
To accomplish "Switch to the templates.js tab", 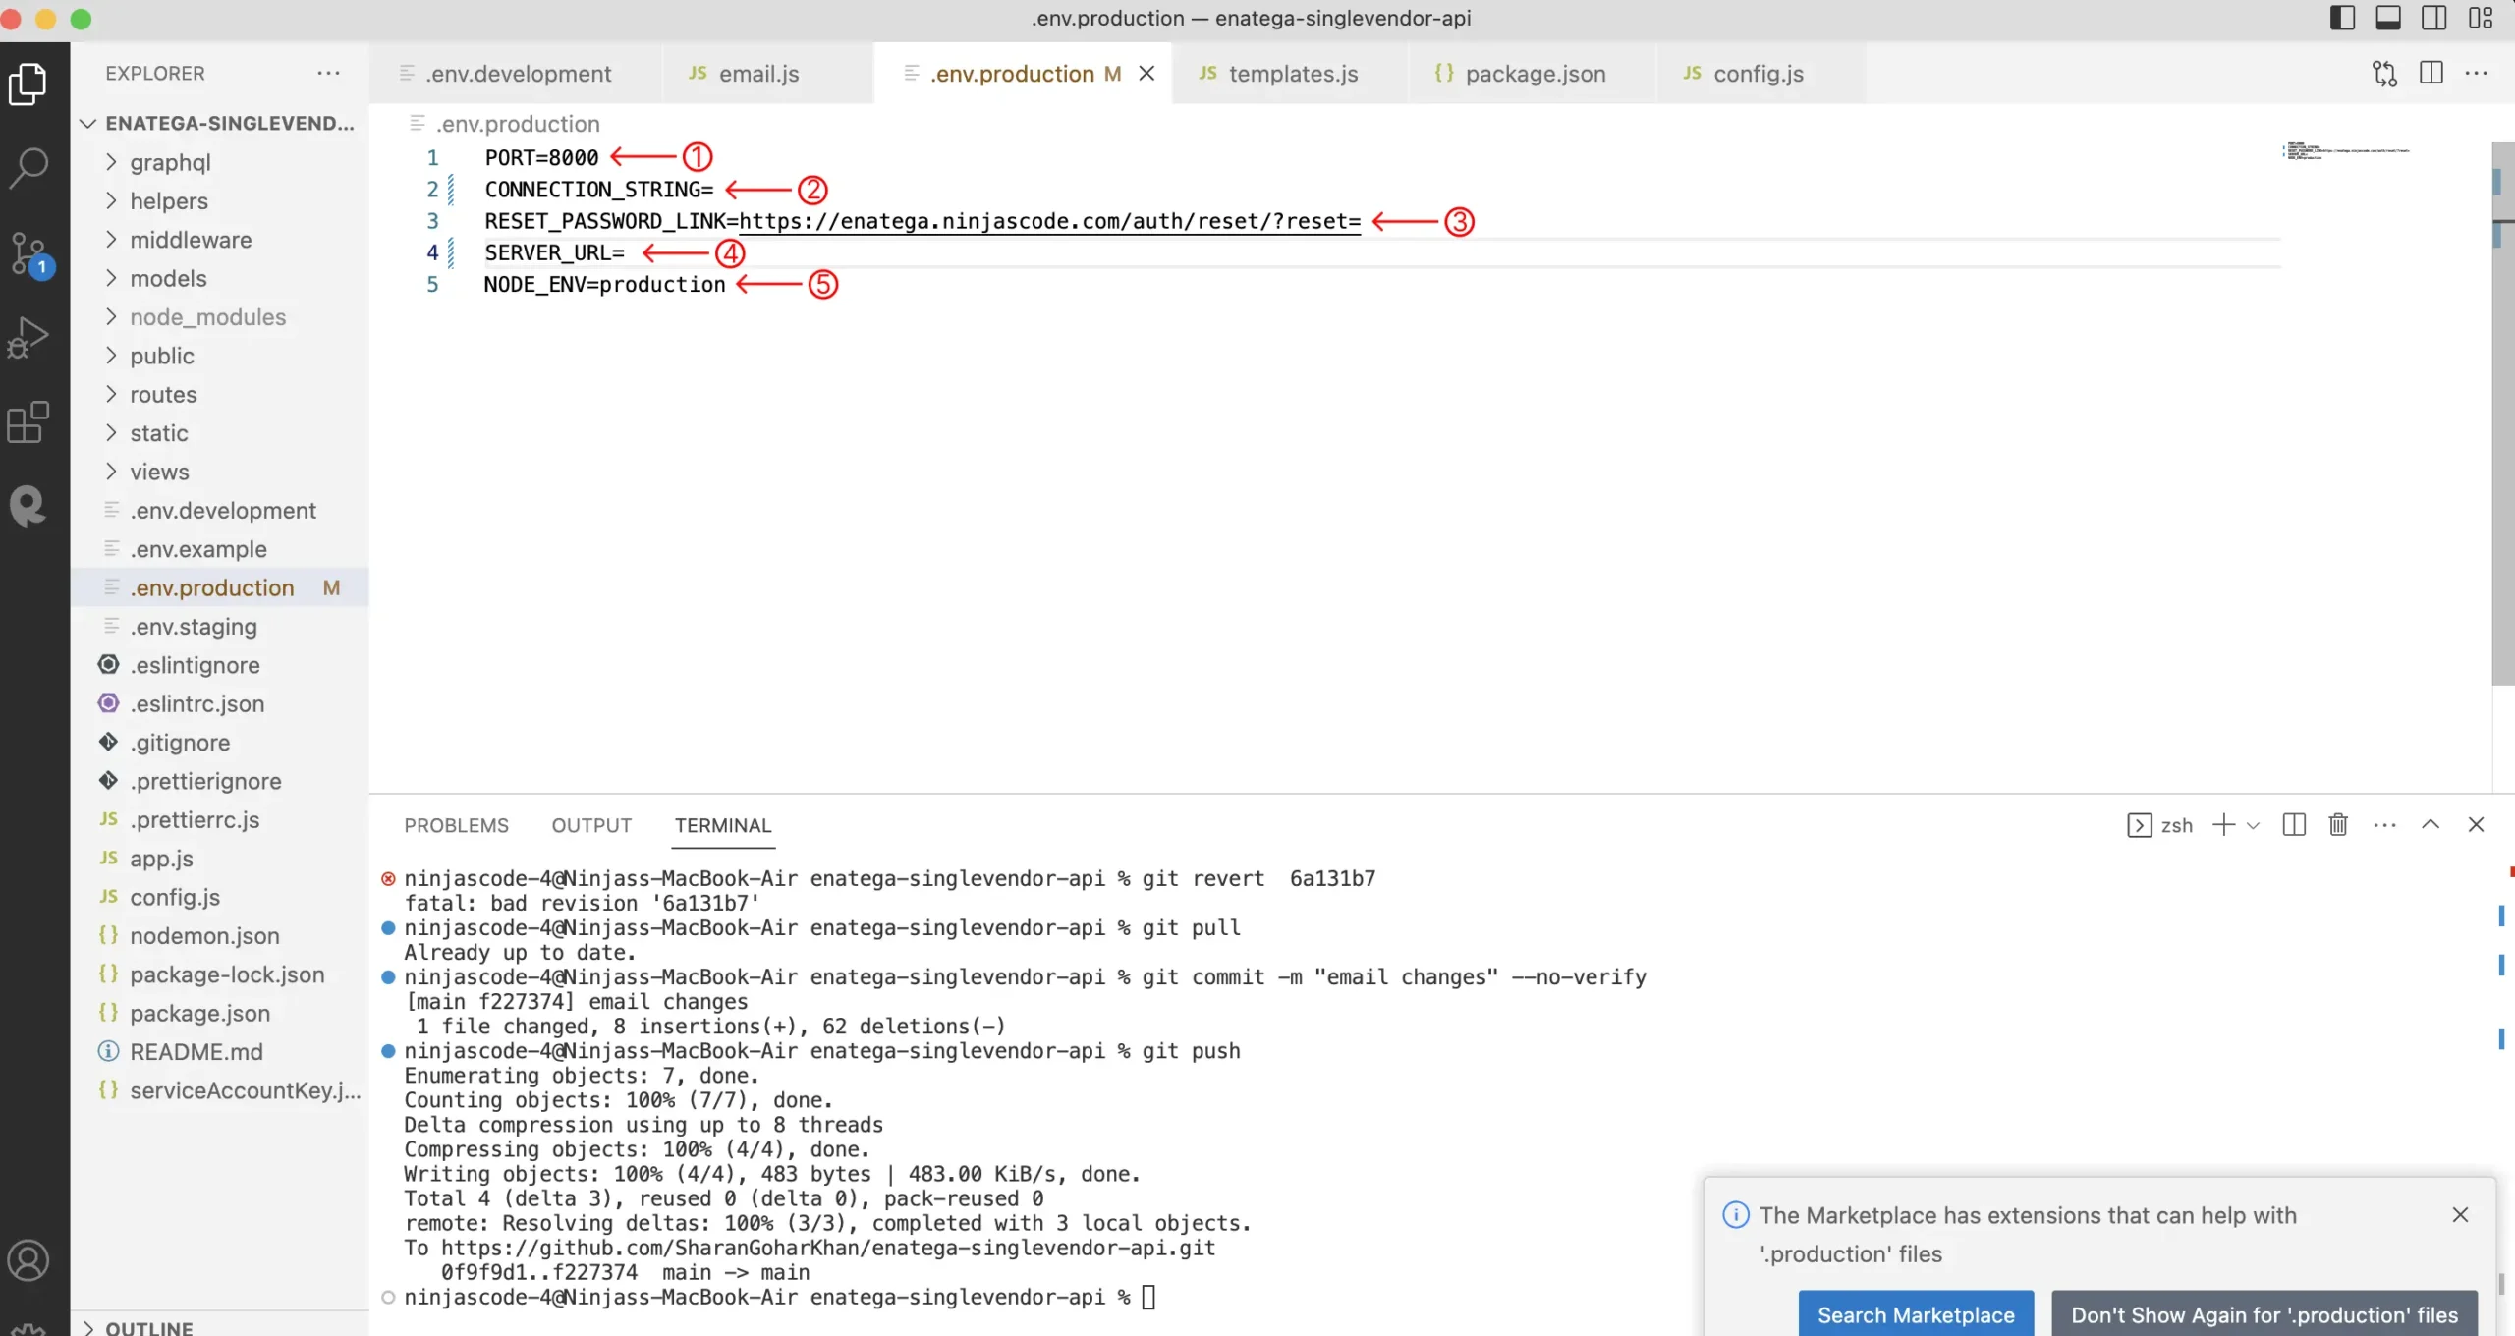I will (1292, 74).
